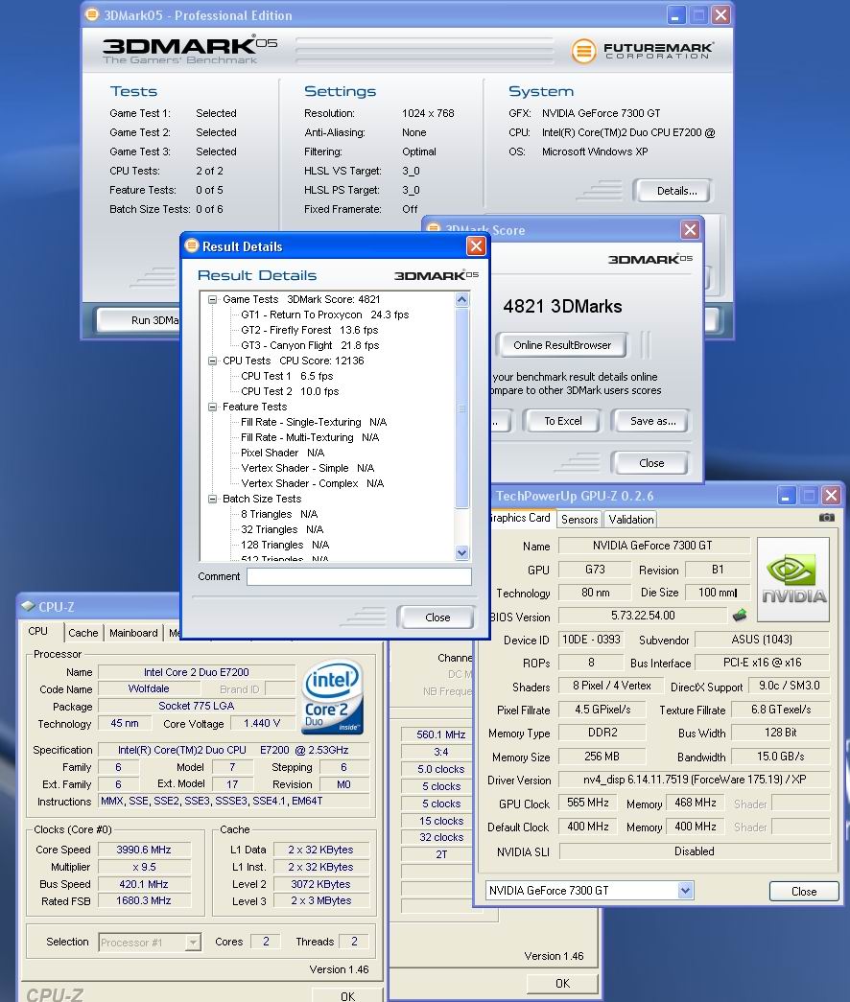Click the scroll down arrow in Result Details

(461, 552)
